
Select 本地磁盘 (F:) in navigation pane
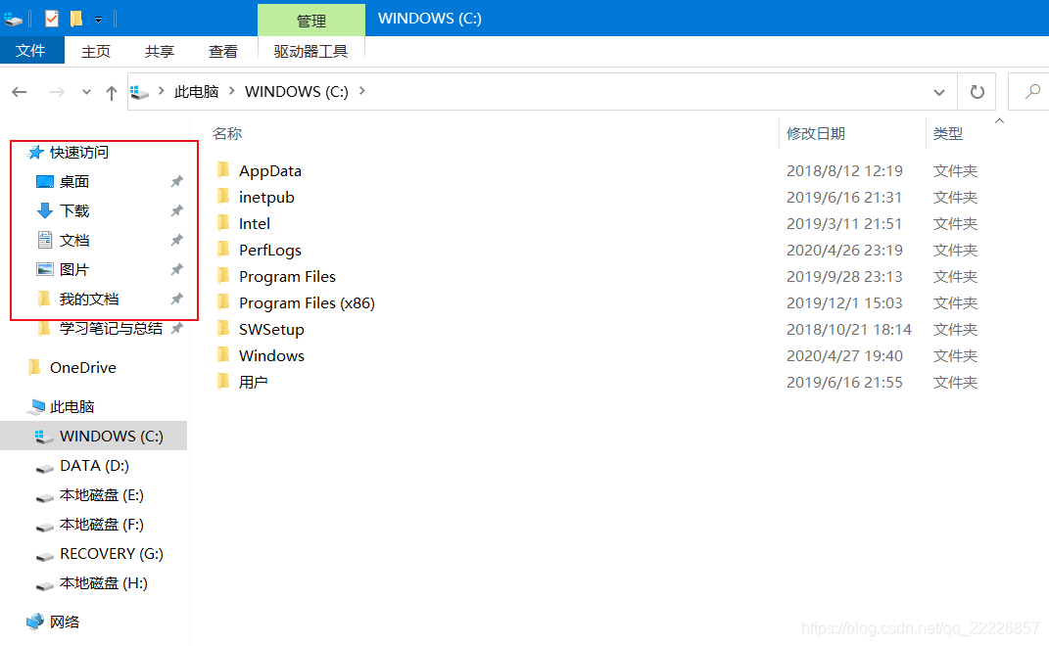tap(101, 525)
